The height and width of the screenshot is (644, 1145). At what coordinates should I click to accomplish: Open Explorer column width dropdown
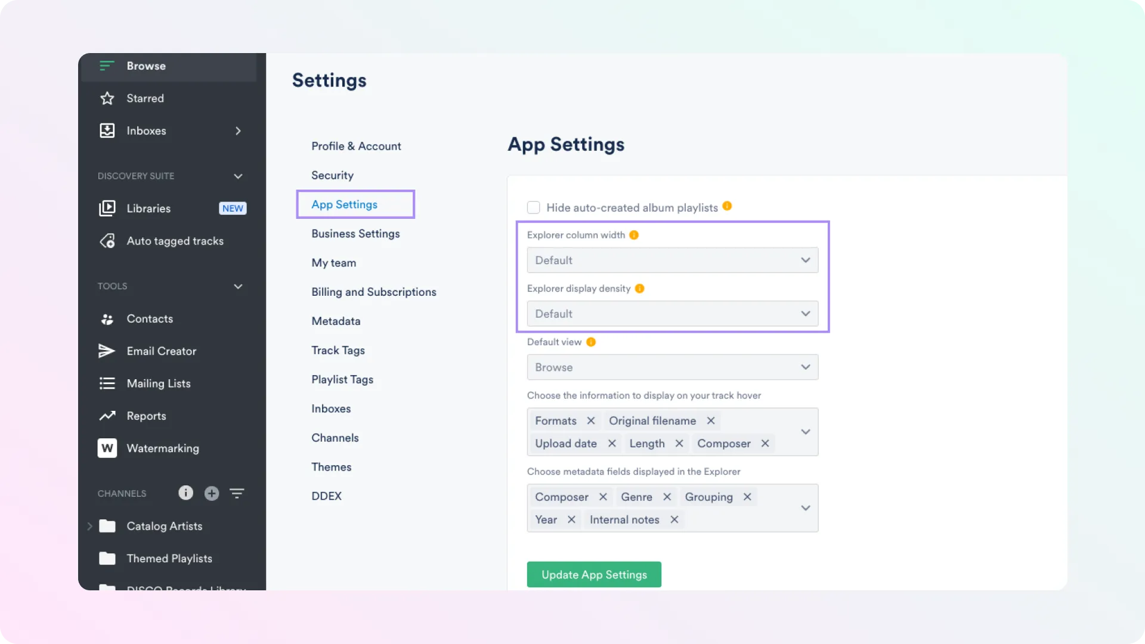coord(672,261)
